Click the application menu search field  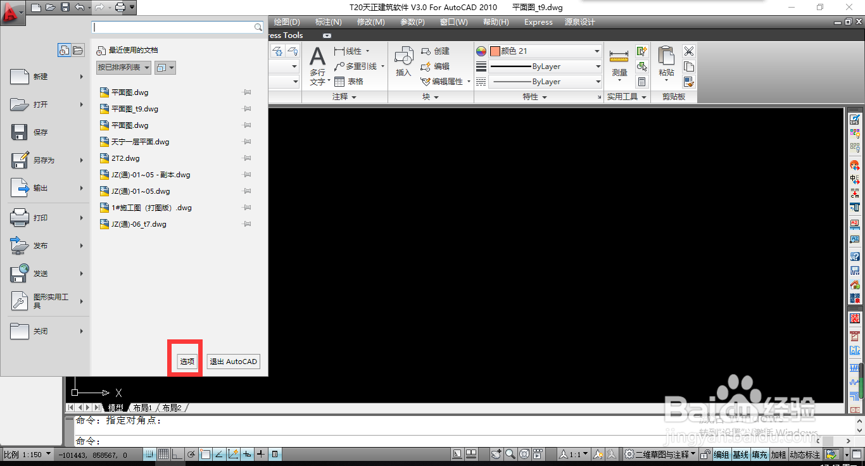pyautogui.click(x=177, y=27)
